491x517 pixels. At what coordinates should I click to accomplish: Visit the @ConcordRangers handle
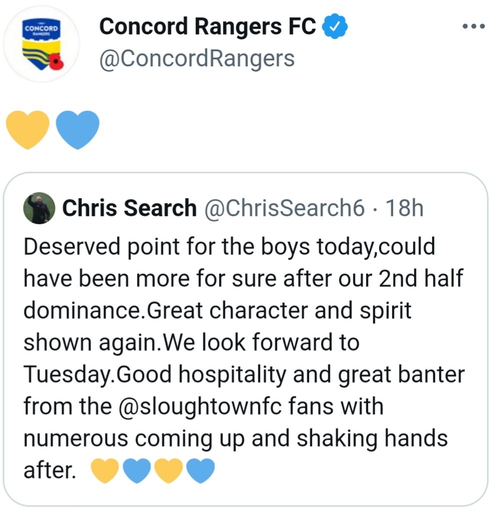[x=197, y=59]
